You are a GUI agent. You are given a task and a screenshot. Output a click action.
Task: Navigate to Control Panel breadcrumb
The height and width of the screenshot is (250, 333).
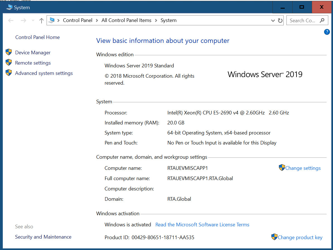78,20
